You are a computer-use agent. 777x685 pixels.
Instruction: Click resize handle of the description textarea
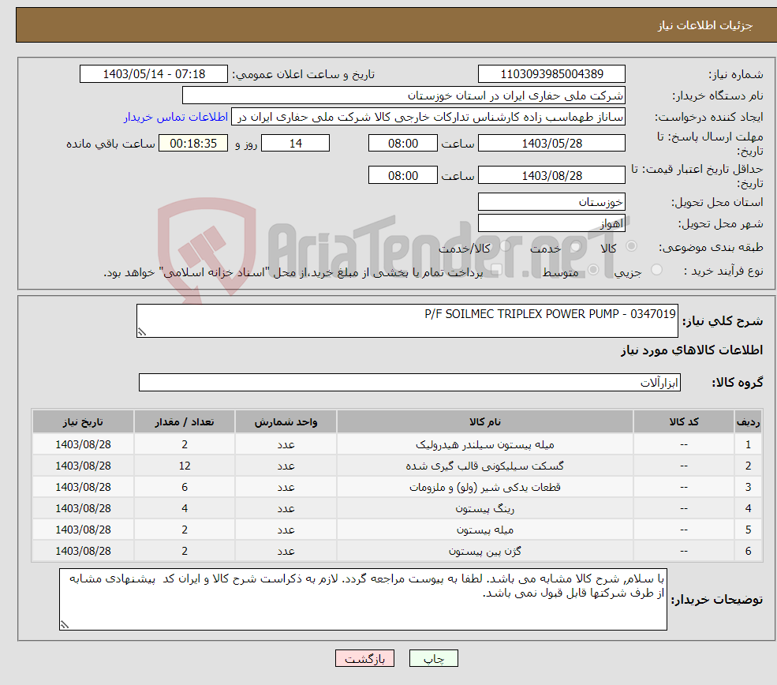tap(142, 332)
